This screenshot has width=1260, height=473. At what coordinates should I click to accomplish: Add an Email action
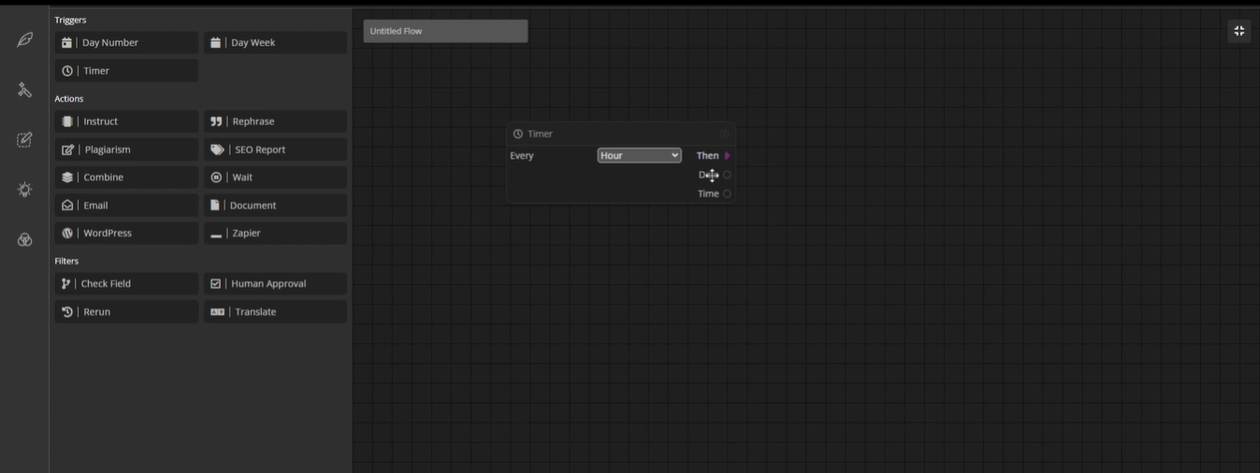(x=126, y=206)
